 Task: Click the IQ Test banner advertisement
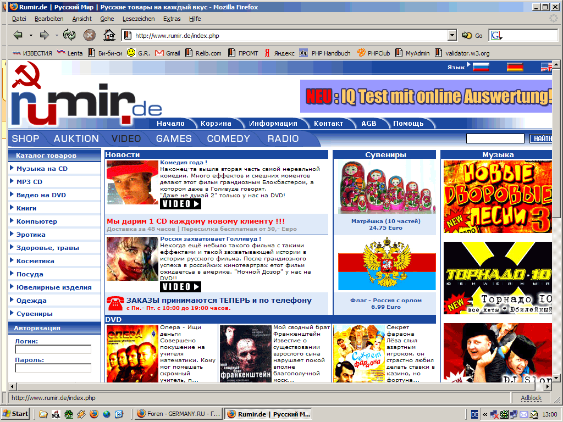426,96
